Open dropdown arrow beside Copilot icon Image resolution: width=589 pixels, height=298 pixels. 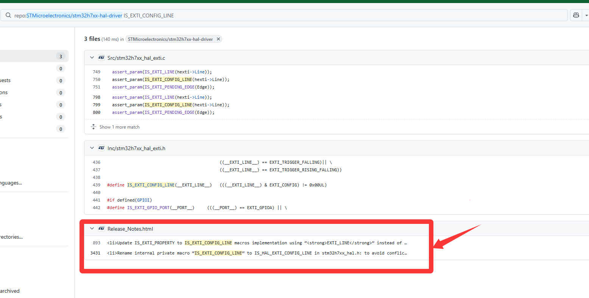(x=586, y=16)
